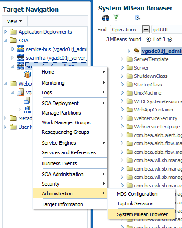
Task: Click the Metad folder icon
Action: pos(13,118)
